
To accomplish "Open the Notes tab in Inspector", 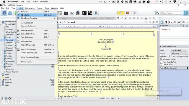I will tap(162, 22).
